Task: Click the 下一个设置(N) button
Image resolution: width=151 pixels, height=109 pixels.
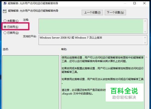Action: [115, 13]
